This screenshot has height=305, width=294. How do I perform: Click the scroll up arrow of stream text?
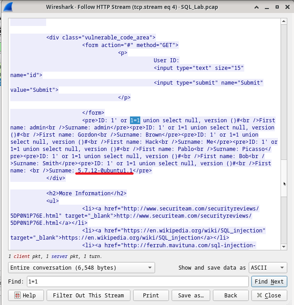point(284,21)
